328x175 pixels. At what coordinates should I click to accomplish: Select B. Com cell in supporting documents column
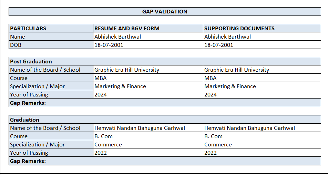pos(262,136)
